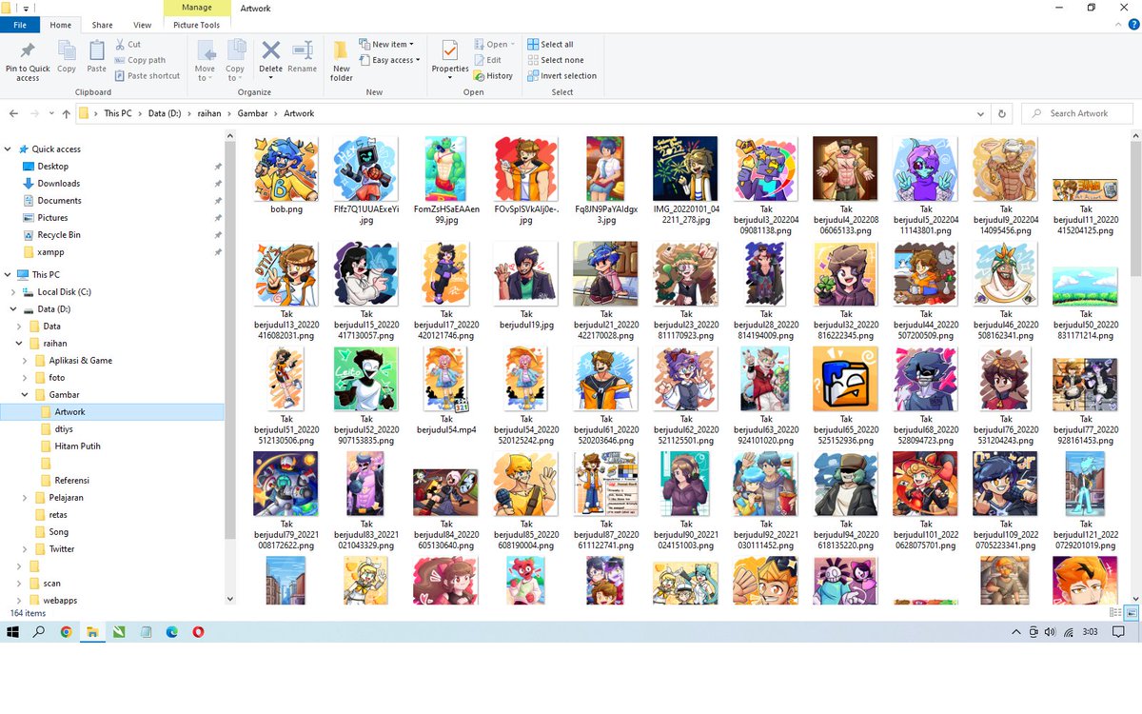This screenshot has width=1142, height=714.
Task: Expand Local Disk (C:) node
Action: click(x=13, y=292)
